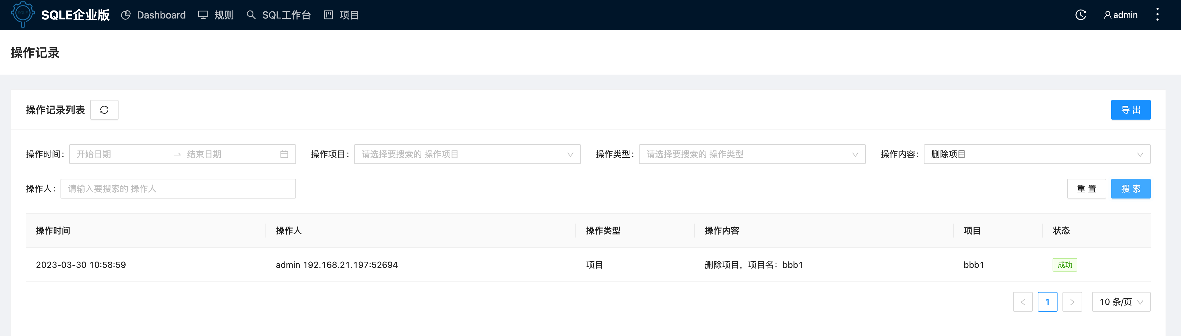
Task: Select page 1 in pagination
Action: coord(1048,302)
